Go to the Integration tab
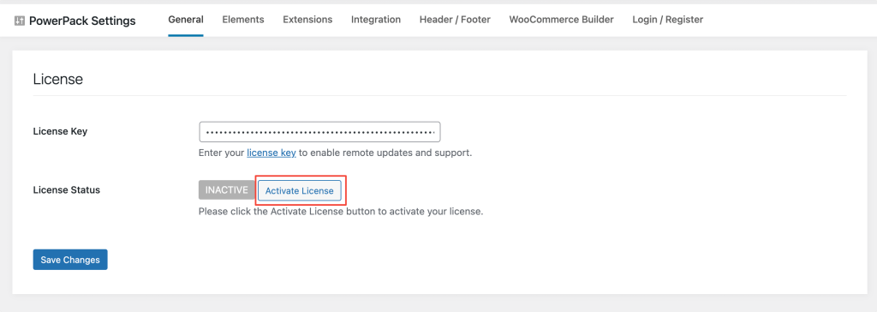The width and height of the screenshot is (877, 312). coord(376,20)
